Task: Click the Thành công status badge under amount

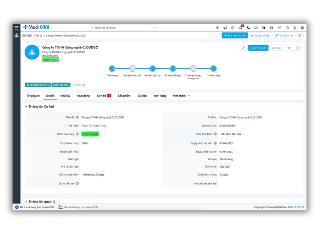Action: tap(50, 60)
